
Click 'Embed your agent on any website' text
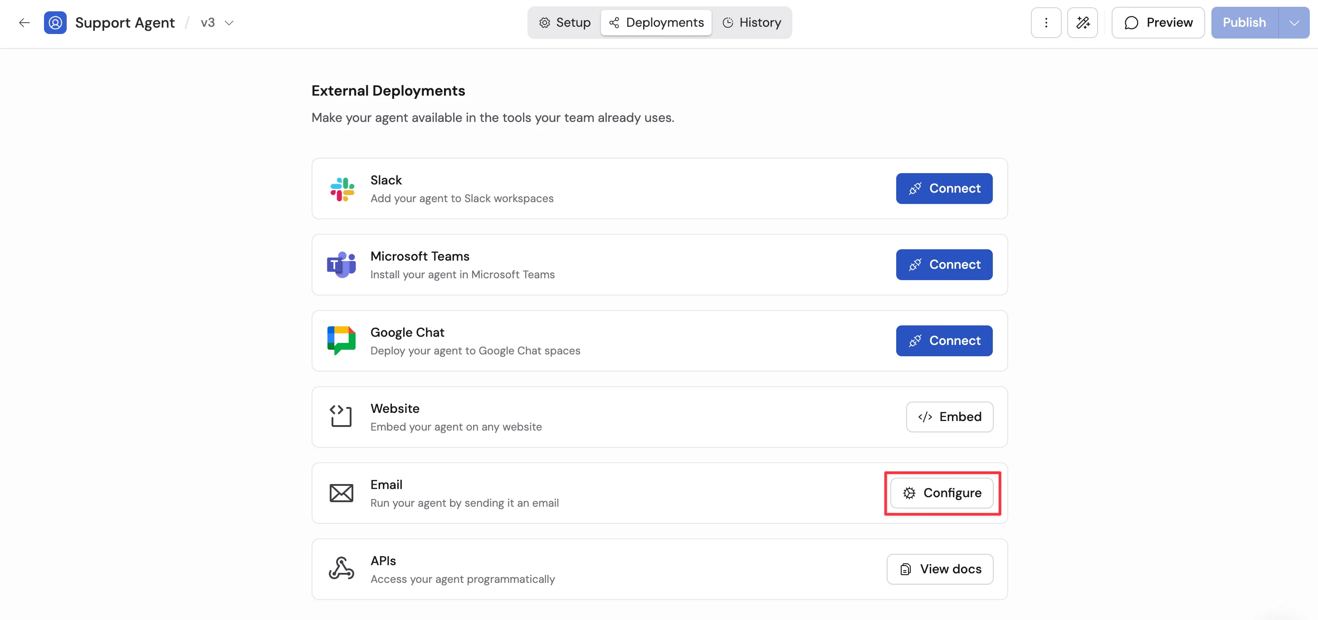click(456, 427)
